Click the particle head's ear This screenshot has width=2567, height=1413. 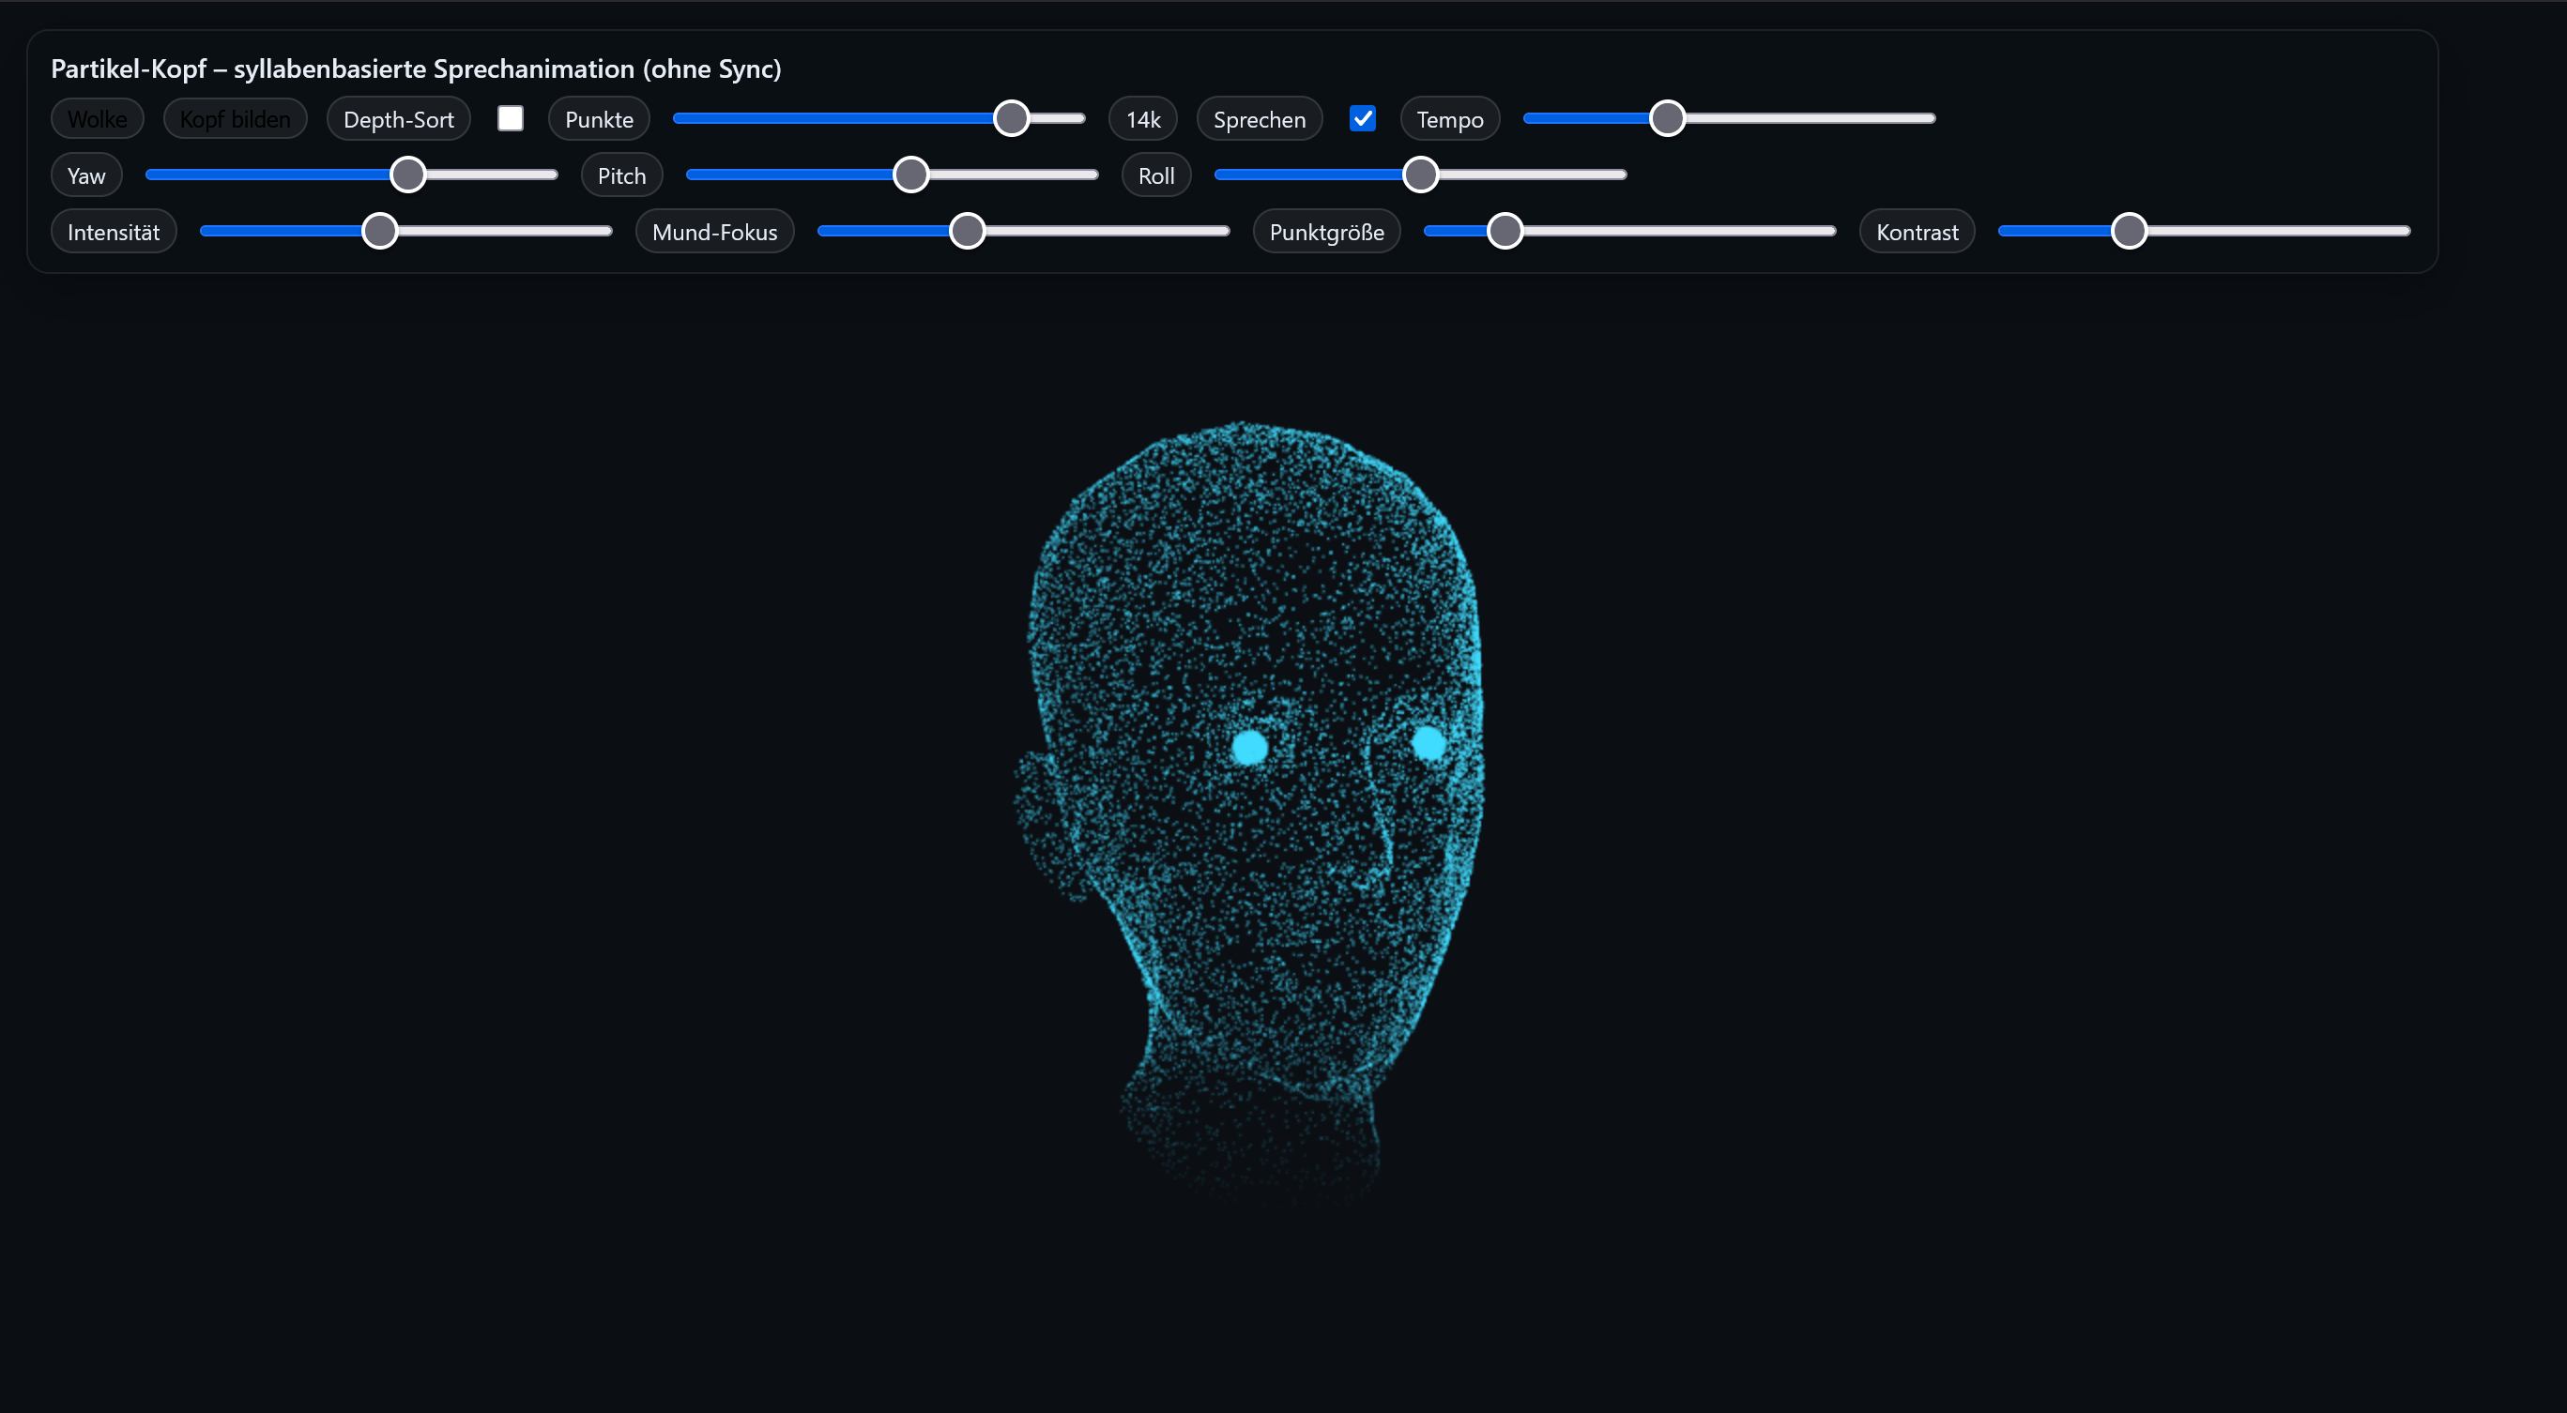pos(1047,822)
